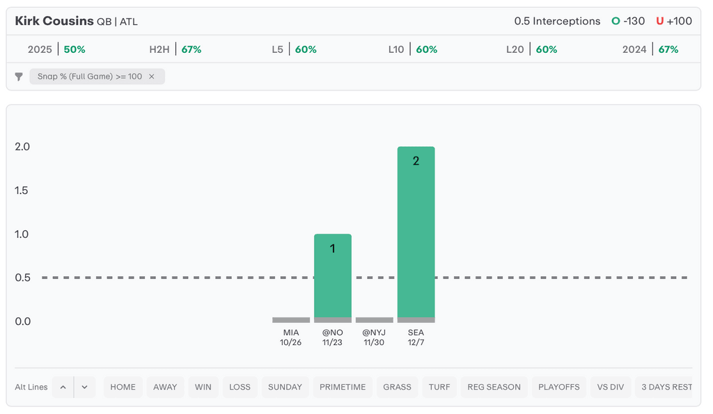This screenshot has height=414, width=713.
Task: Select the TURF surface filter
Action: coord(439,387)
